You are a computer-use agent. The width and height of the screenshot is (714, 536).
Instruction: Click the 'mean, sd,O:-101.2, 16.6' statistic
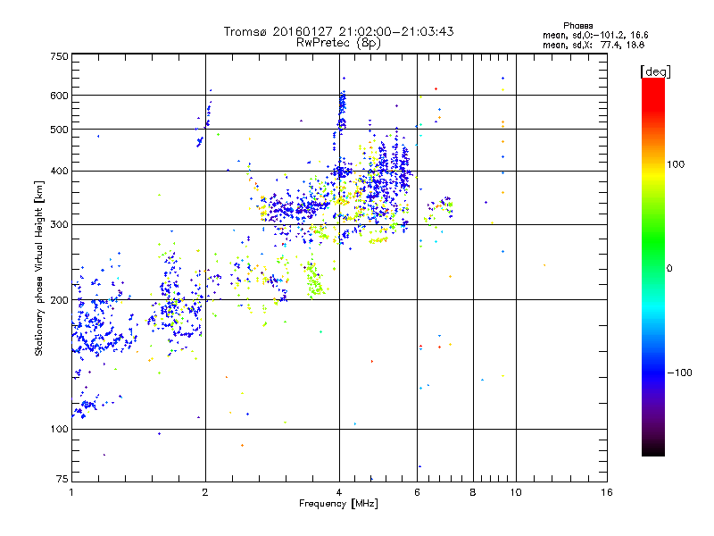click(x=595, y=35)
